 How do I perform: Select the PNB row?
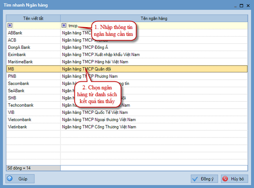click(127, 76)
